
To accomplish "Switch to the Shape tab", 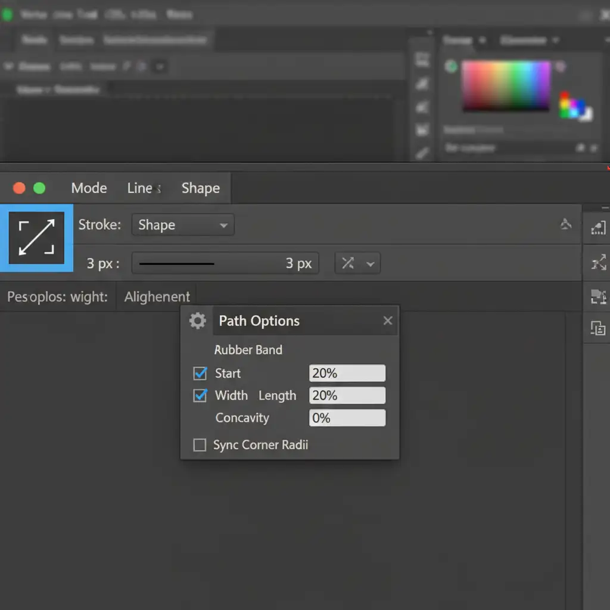I will 200,188.
